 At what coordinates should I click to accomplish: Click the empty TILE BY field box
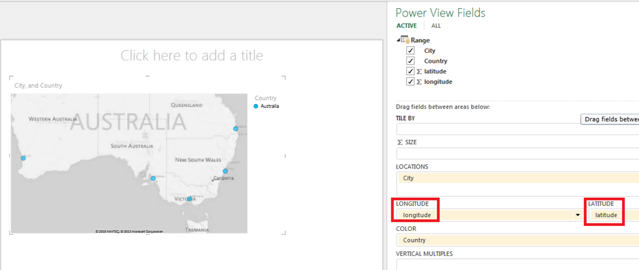[x=517, y=129]
